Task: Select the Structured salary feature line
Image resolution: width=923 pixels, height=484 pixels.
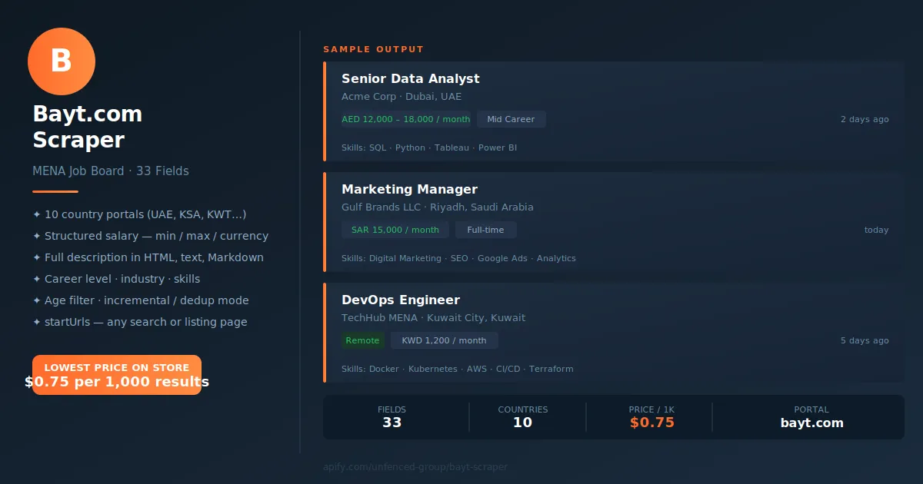Action: pyautogui.click(x=151, y=236)
